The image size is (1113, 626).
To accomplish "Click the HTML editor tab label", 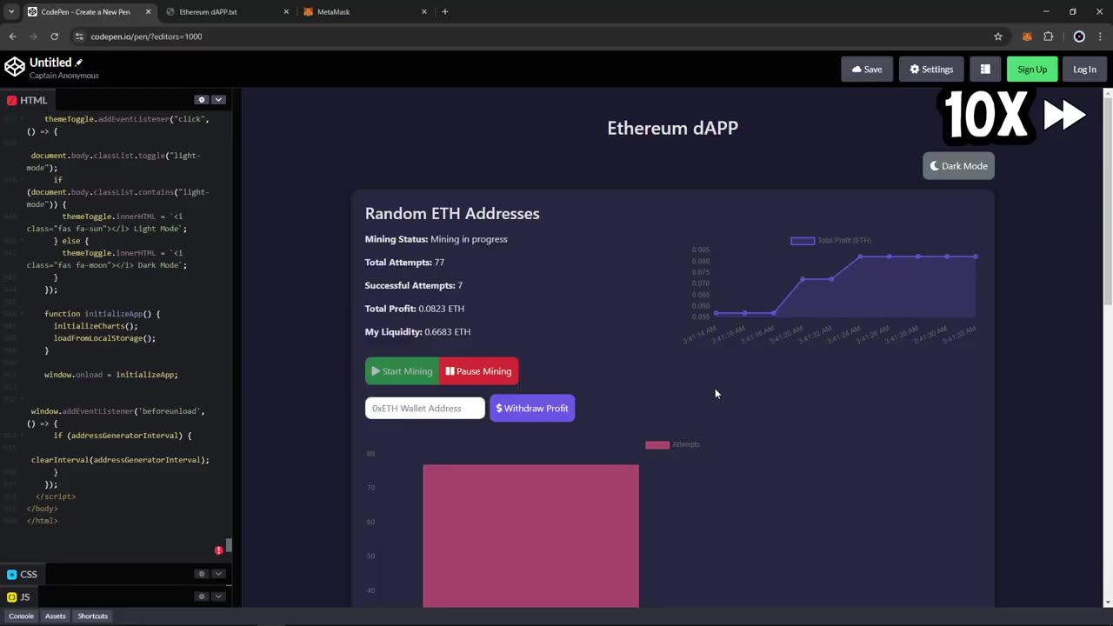I will (27, 100).
